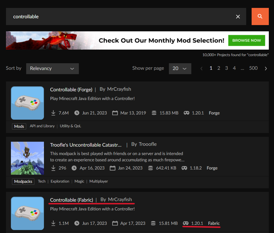Click calendar icon beside Mar 13, 2019
This screenshot has height=233, width=274.
click(115, 113)
